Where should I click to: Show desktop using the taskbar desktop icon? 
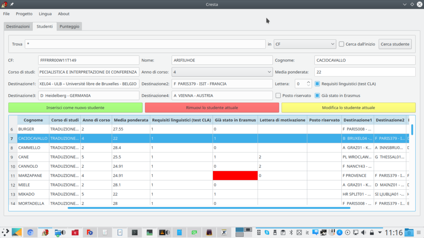tap(17, 232)
